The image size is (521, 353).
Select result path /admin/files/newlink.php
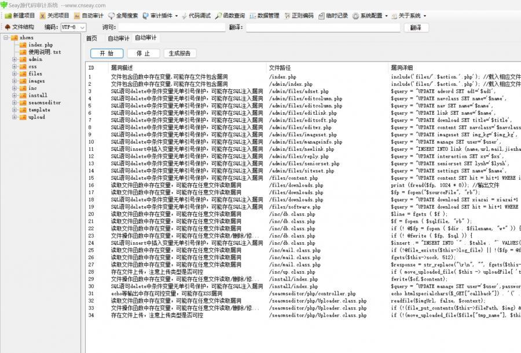pos(302,149)
